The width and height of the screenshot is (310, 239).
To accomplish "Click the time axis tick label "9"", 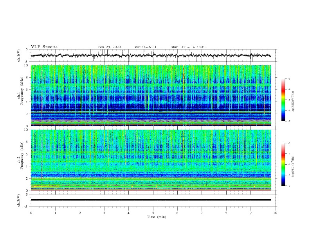I will click(x=251, y=213).
